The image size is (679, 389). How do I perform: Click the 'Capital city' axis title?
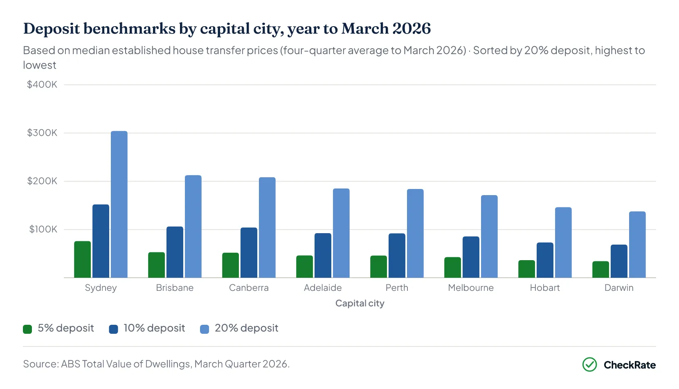coord(360,304)
